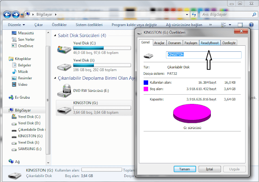This screenshot has width=259, height=182.
Task: Click the Tamam button
Action: [185, 169]
